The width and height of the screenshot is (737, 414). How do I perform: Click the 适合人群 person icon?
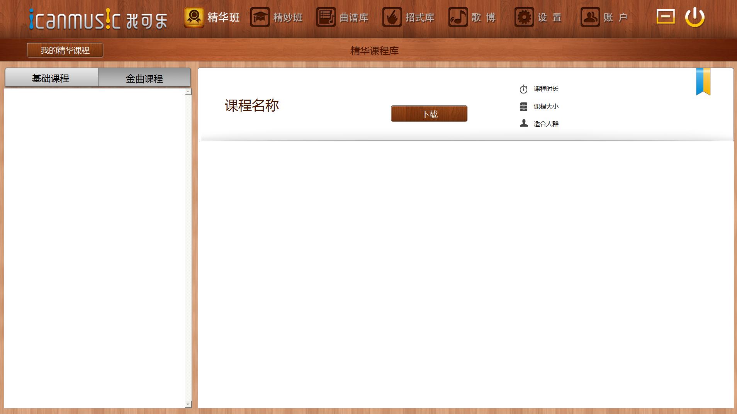coord(523,123)
